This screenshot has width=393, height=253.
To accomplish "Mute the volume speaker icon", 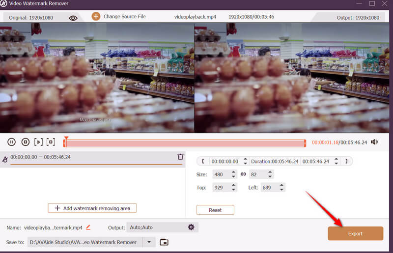I will [x=375, y=142].
